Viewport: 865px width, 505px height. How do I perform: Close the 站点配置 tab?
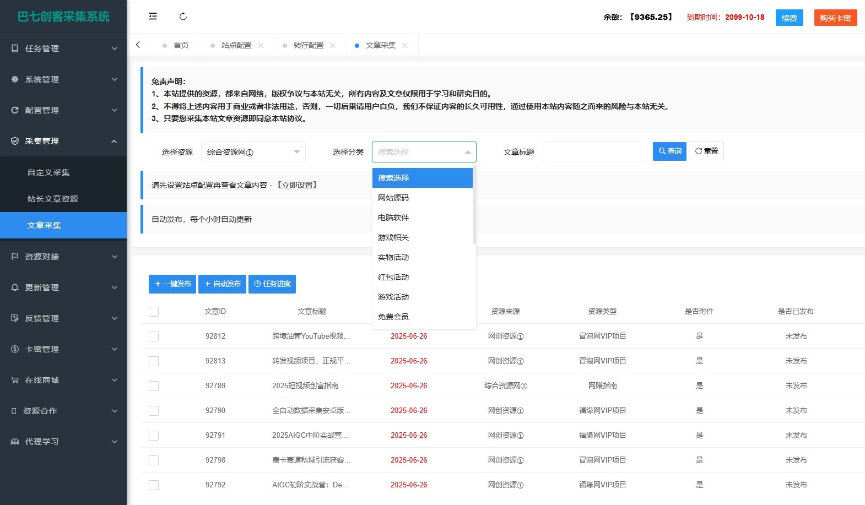click(x=261, y=46)
